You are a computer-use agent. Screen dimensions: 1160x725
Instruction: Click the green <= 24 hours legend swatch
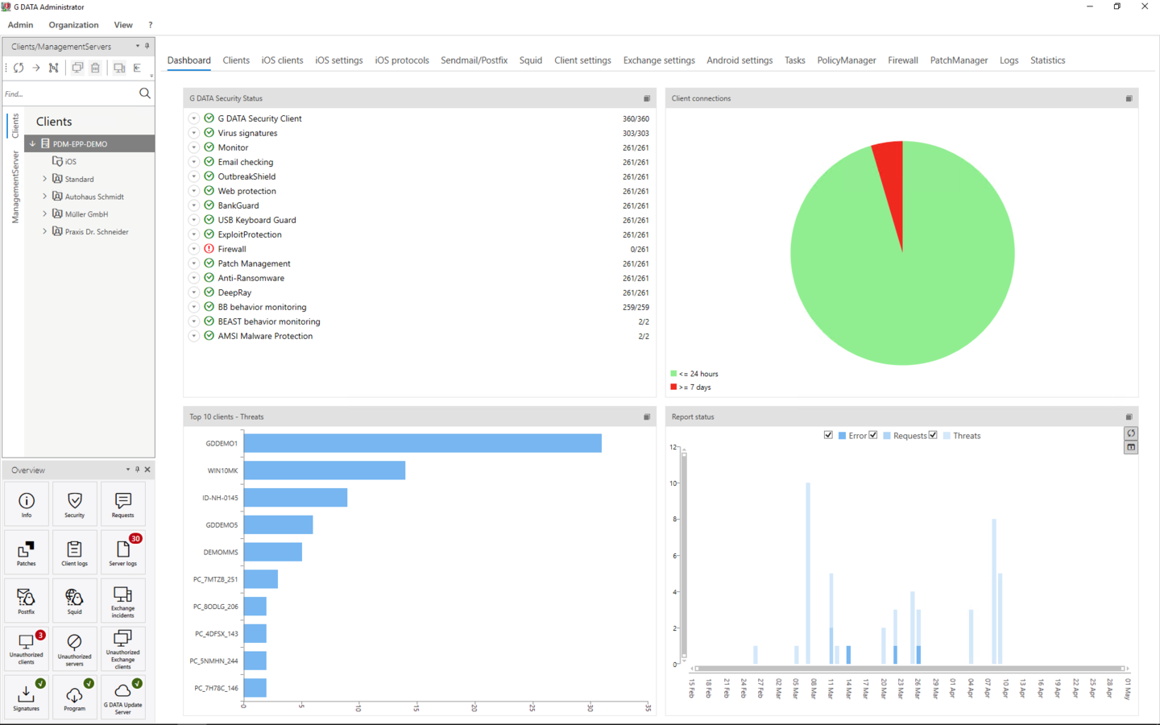tap(673, 374)
